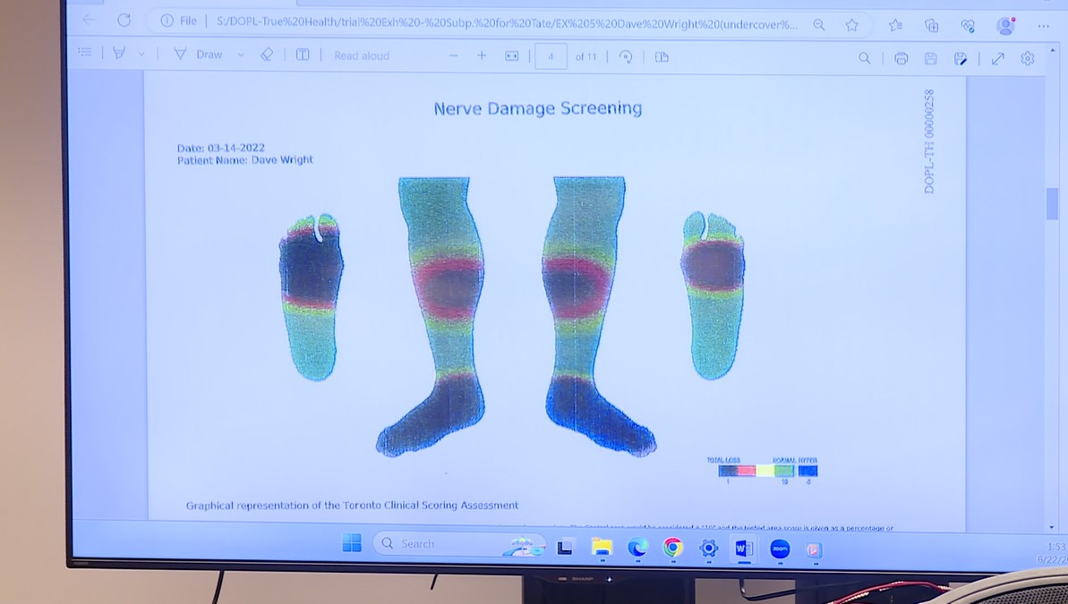Click the taskbar Search box

(460, 544)
